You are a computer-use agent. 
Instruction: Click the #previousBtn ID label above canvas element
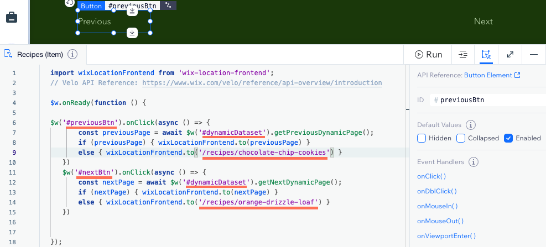[132, 6]
